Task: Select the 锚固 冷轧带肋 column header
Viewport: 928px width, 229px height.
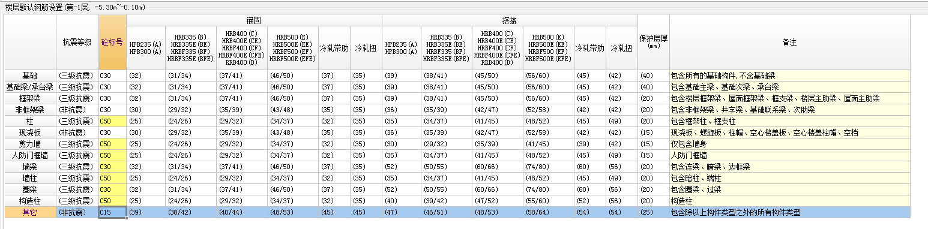Action: [x=334, y=48]
